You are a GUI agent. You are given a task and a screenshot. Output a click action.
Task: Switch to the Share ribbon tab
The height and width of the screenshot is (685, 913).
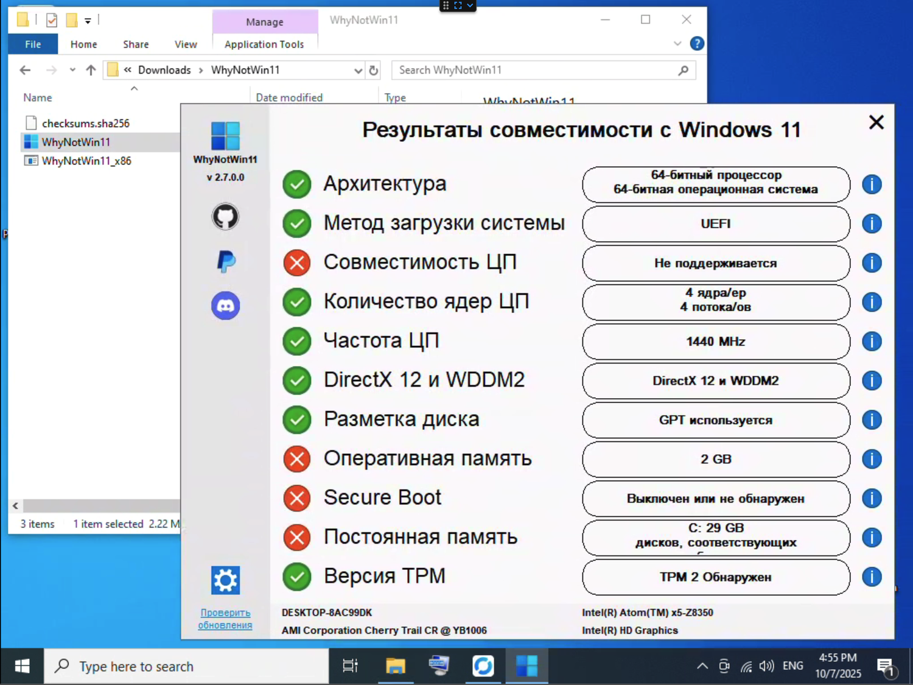coord(136,44)
